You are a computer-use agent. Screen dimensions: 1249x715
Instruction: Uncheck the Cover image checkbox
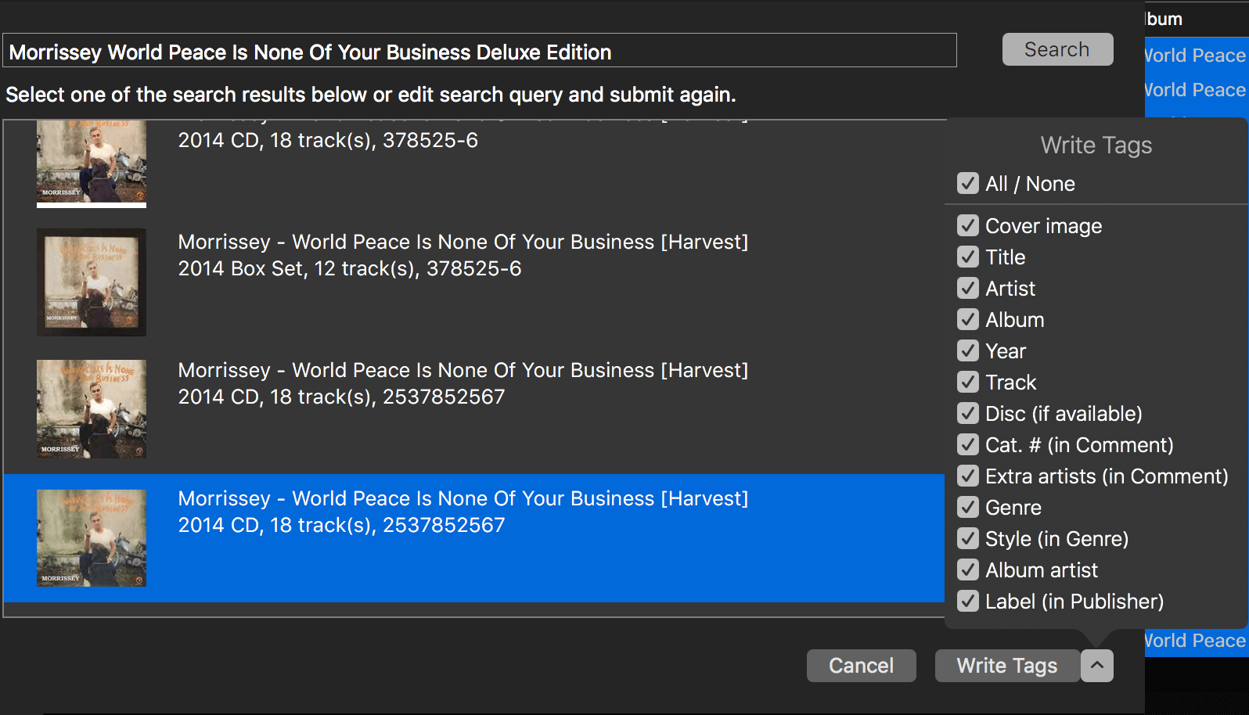[x=968, y=226]
